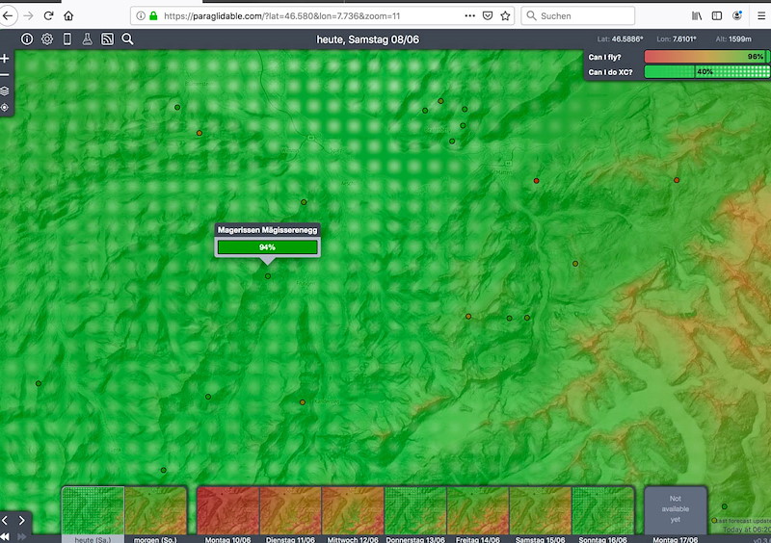Open the Firefox hamburger menu

tap(761, 15)
